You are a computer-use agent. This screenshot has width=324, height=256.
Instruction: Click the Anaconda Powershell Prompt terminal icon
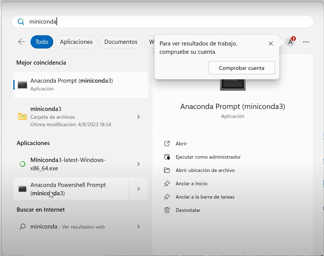[22, 189]
